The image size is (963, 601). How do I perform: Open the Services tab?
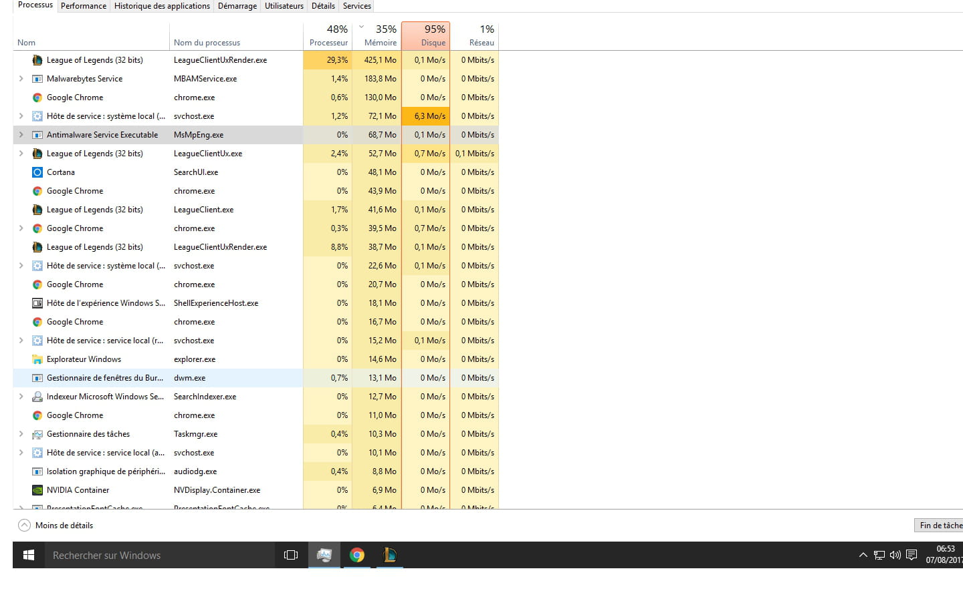point(357,6)
